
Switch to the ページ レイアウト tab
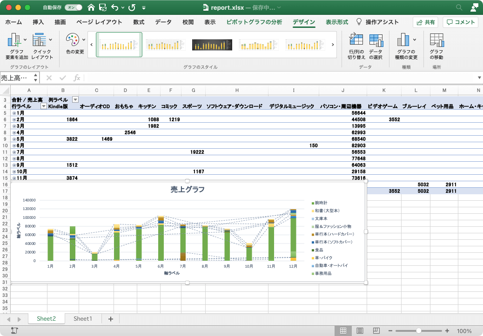pos(99,22)
